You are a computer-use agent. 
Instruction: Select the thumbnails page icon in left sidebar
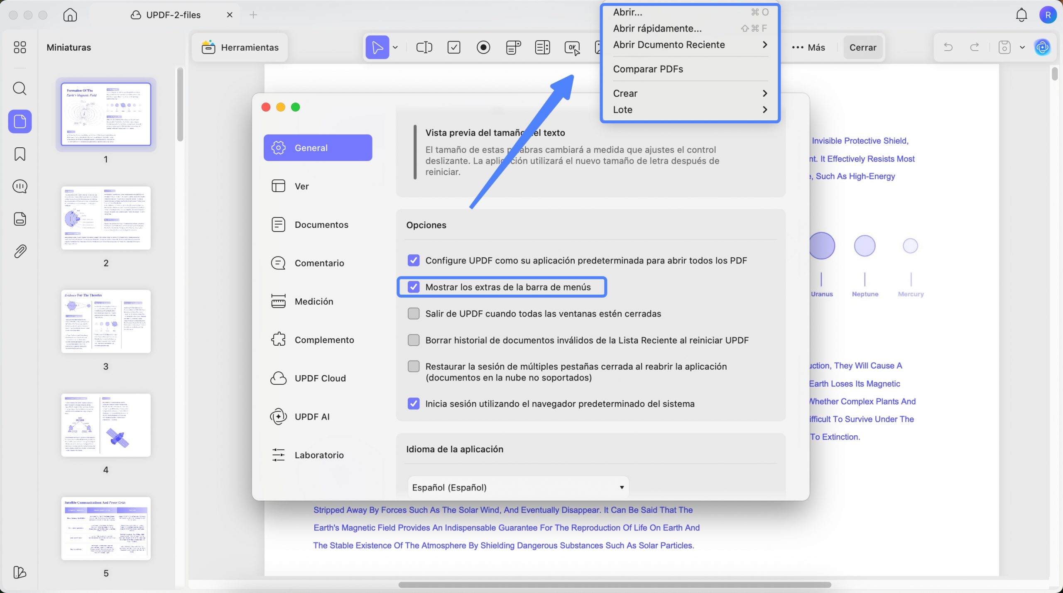[x=20, y=122]
